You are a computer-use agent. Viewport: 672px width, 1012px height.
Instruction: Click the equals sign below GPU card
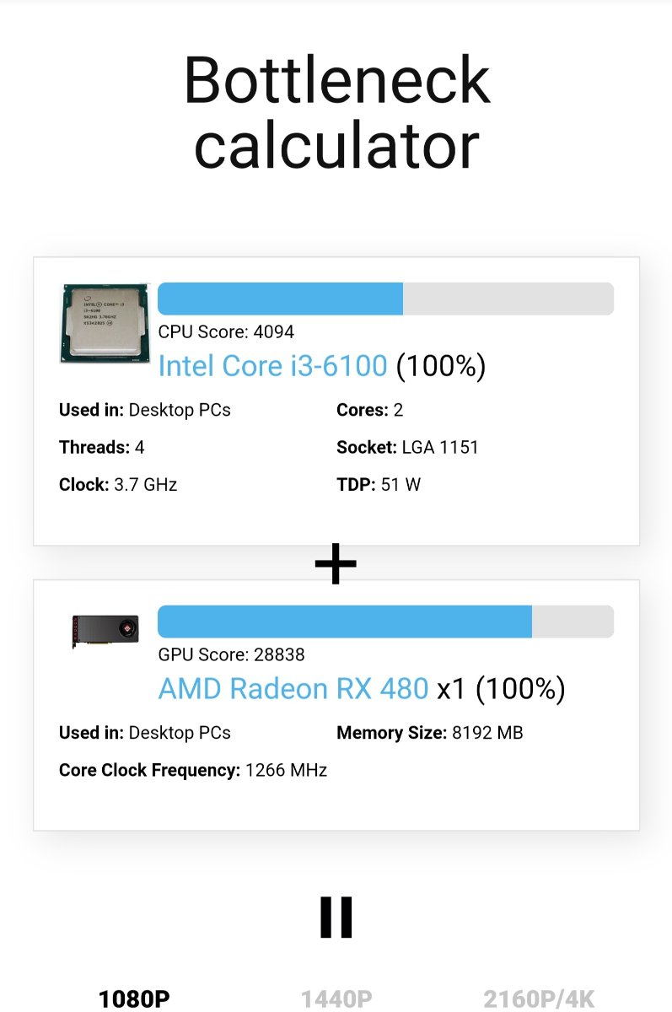tap(336, 918)
